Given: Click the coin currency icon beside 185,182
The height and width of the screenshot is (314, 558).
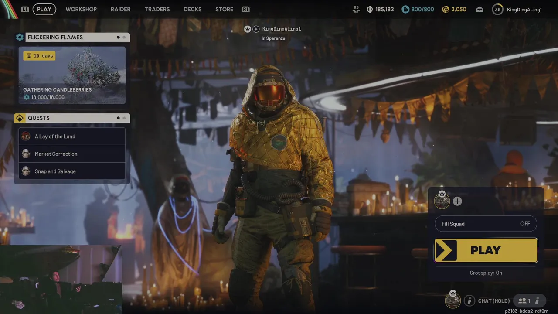Looking at the screenshot, I should tap(370, 9).
